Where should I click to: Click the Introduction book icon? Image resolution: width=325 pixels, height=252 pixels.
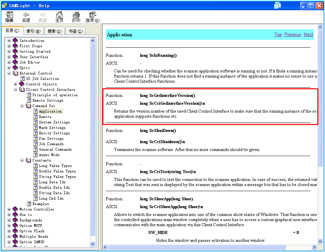[x=15, y=40]
